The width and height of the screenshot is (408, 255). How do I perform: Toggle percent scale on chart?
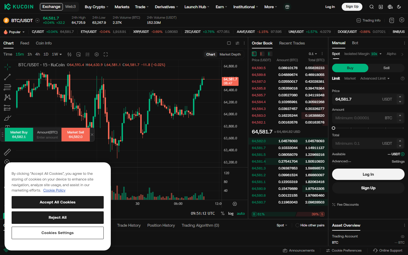tap(223, 213)
